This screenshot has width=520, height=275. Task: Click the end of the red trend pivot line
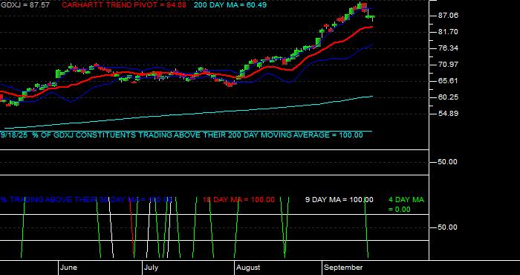371,27
